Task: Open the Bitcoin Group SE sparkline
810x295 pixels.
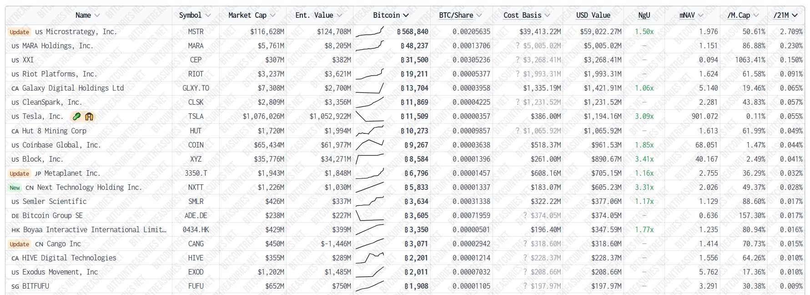Action: point(370,215)
